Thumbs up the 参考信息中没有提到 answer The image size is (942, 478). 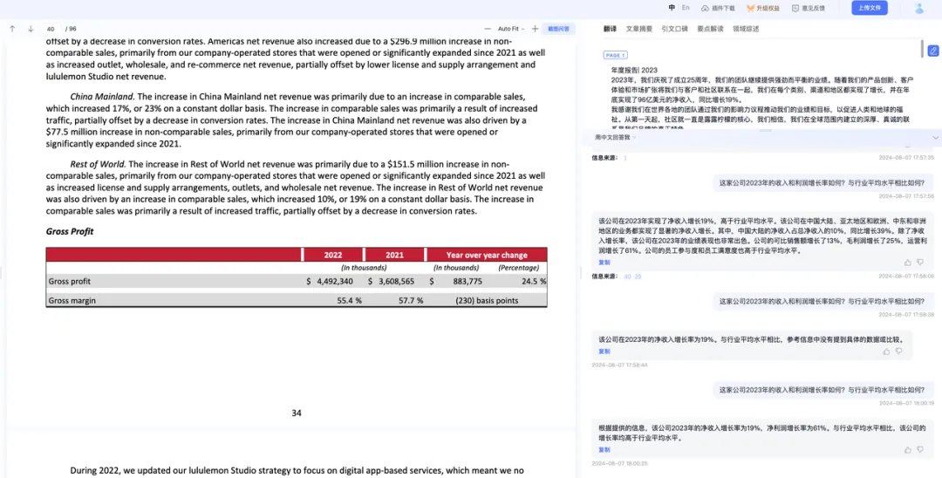coord(887,352)
